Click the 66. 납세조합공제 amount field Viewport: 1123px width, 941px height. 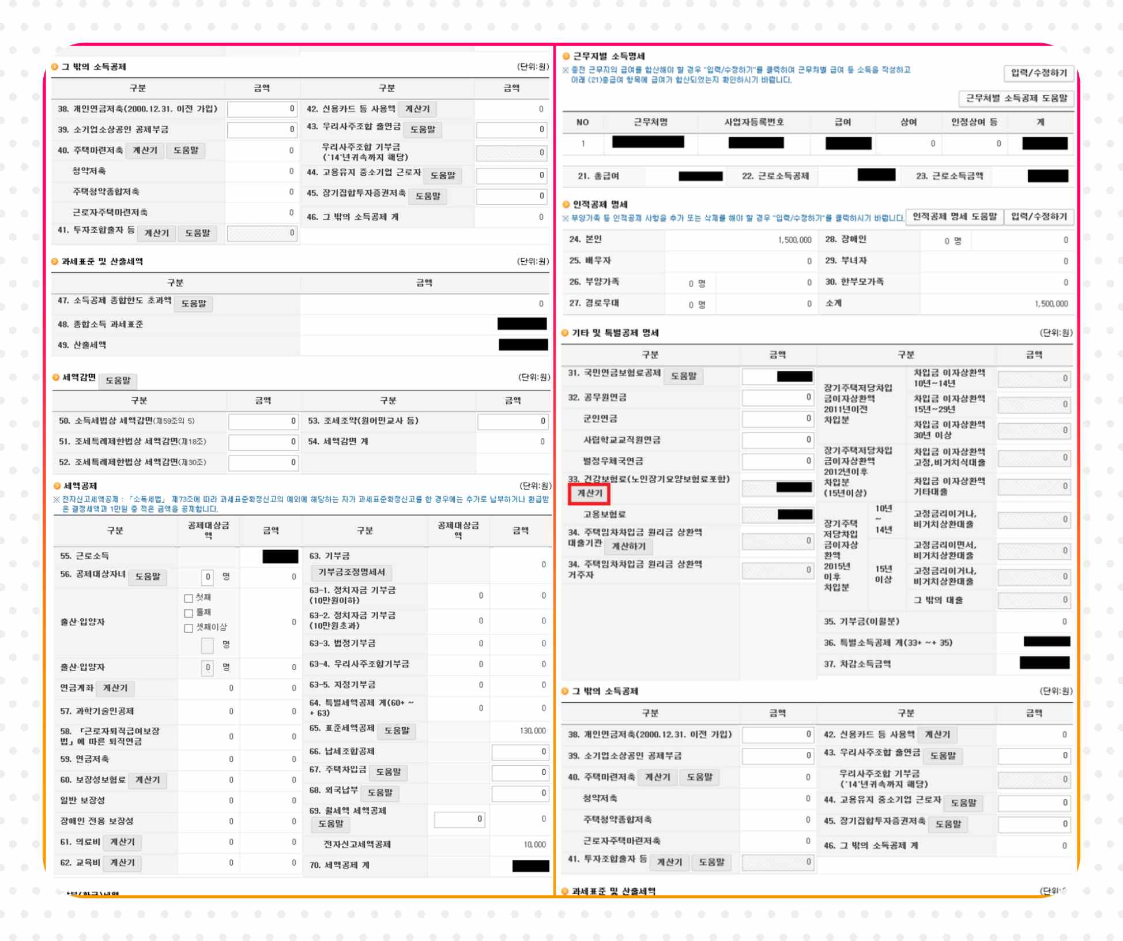[x=519, y=752]
